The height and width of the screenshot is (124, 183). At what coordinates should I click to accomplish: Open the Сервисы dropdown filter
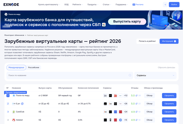[x=155, y=75]
